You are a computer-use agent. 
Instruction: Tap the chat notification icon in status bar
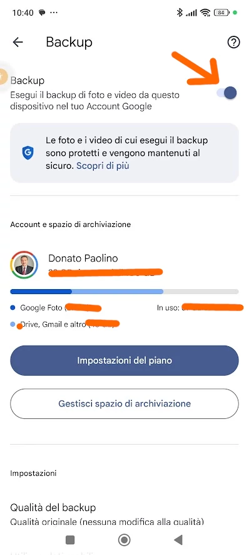coord(42,13)
